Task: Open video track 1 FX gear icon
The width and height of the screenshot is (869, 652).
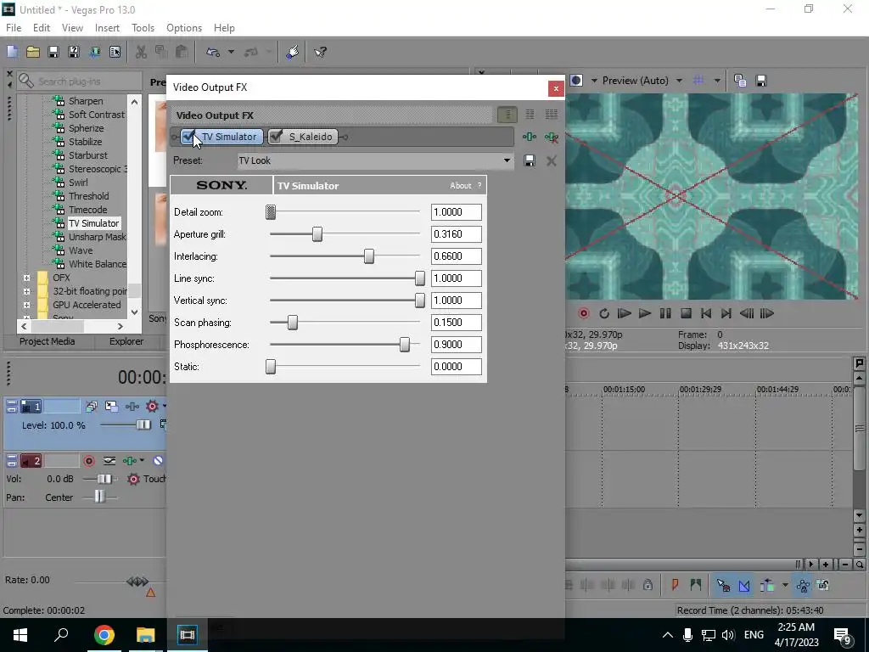Action: [x=152, y=407]
